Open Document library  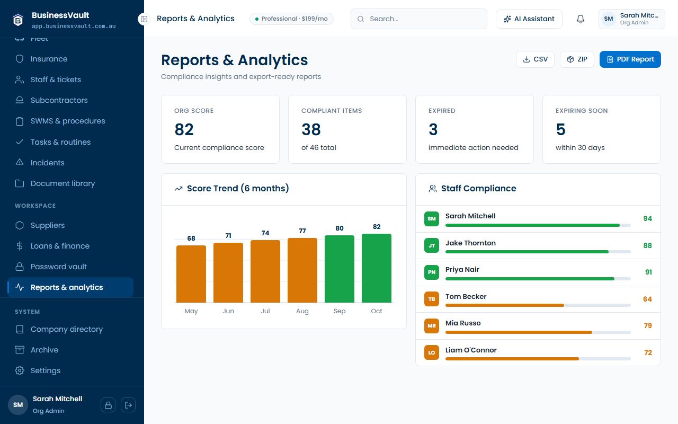(x=70, y=183)
